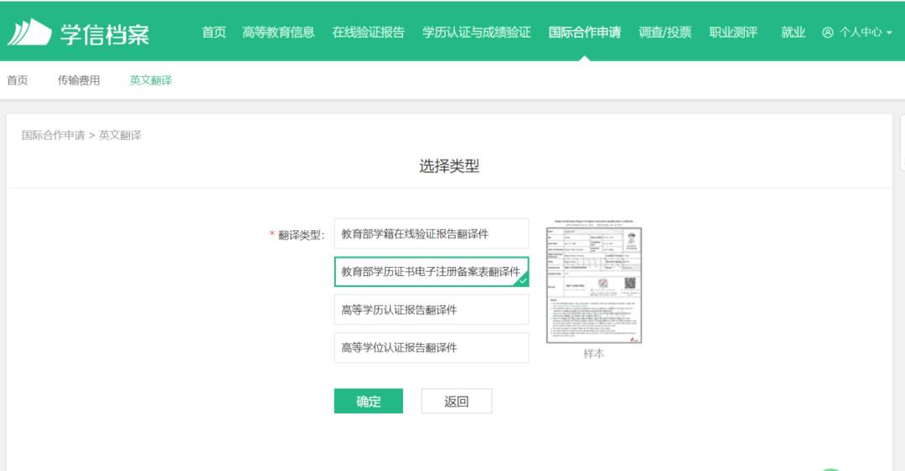Open 学历认证与成绩验证 in the navigation
This screenshot has height=471, width=905.
click(x=476, y=33)
